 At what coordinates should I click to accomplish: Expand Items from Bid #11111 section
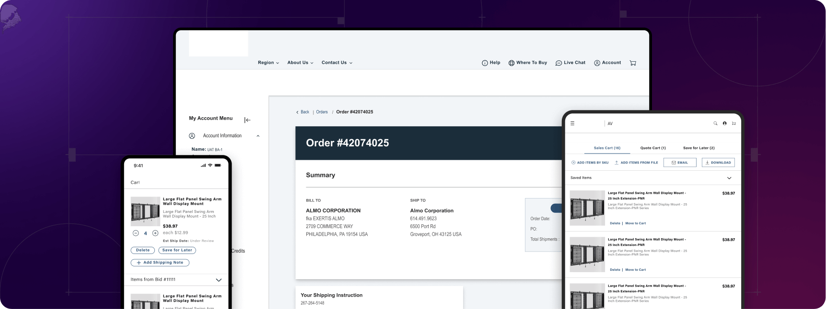tap(219, 280)
